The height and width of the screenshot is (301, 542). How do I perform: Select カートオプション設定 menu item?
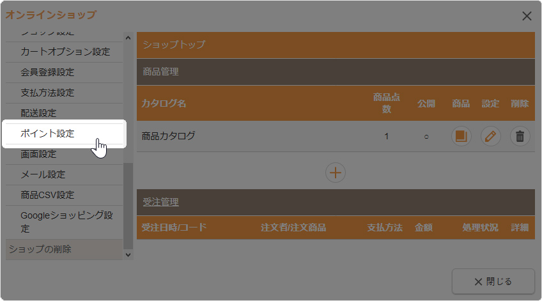pyautogui.click(x=65, y=52)
